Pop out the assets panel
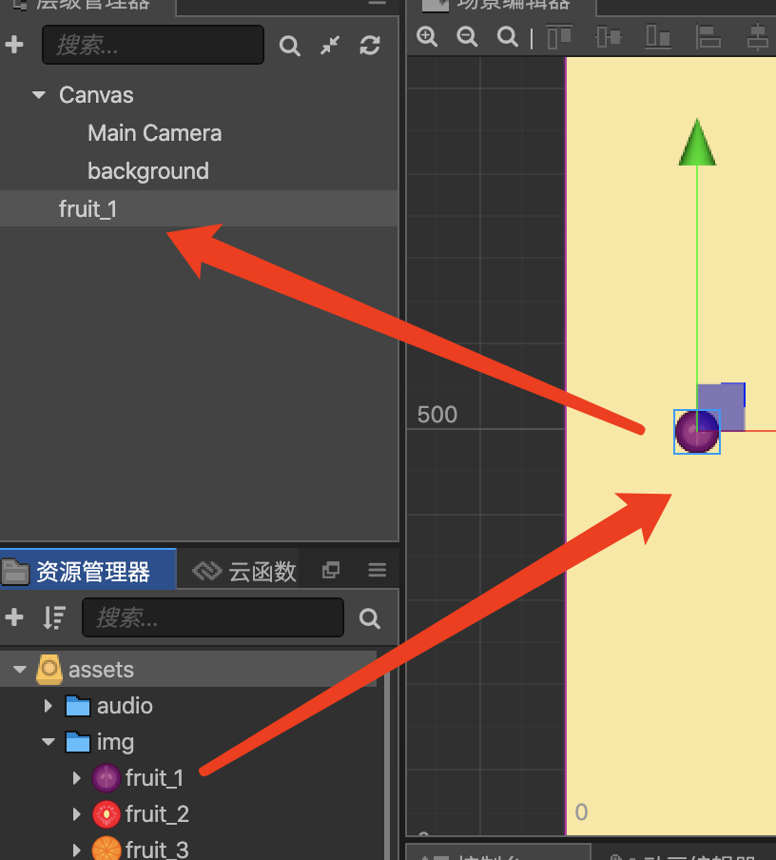Image resolution: width=776 pixels, height=860 pixels. (x=331, y=571)
